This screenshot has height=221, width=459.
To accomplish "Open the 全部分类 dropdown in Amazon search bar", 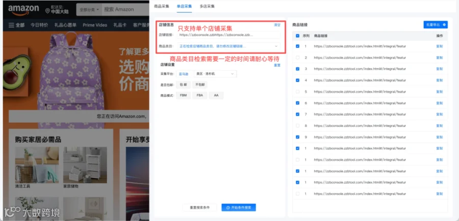I will (89, 10).
